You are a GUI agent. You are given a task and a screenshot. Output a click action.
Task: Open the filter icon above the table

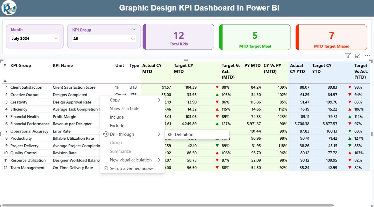347,55
